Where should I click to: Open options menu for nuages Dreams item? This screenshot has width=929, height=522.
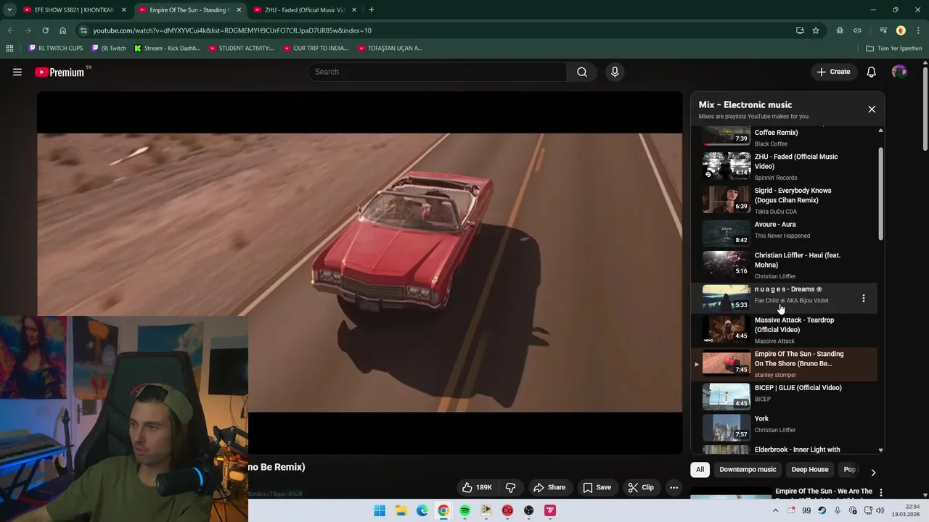coord(863,298)
